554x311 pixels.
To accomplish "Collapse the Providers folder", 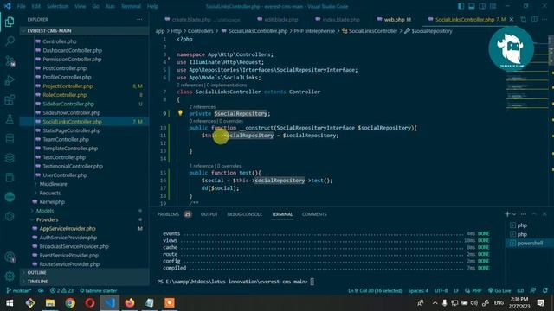I will pos(47,219).
